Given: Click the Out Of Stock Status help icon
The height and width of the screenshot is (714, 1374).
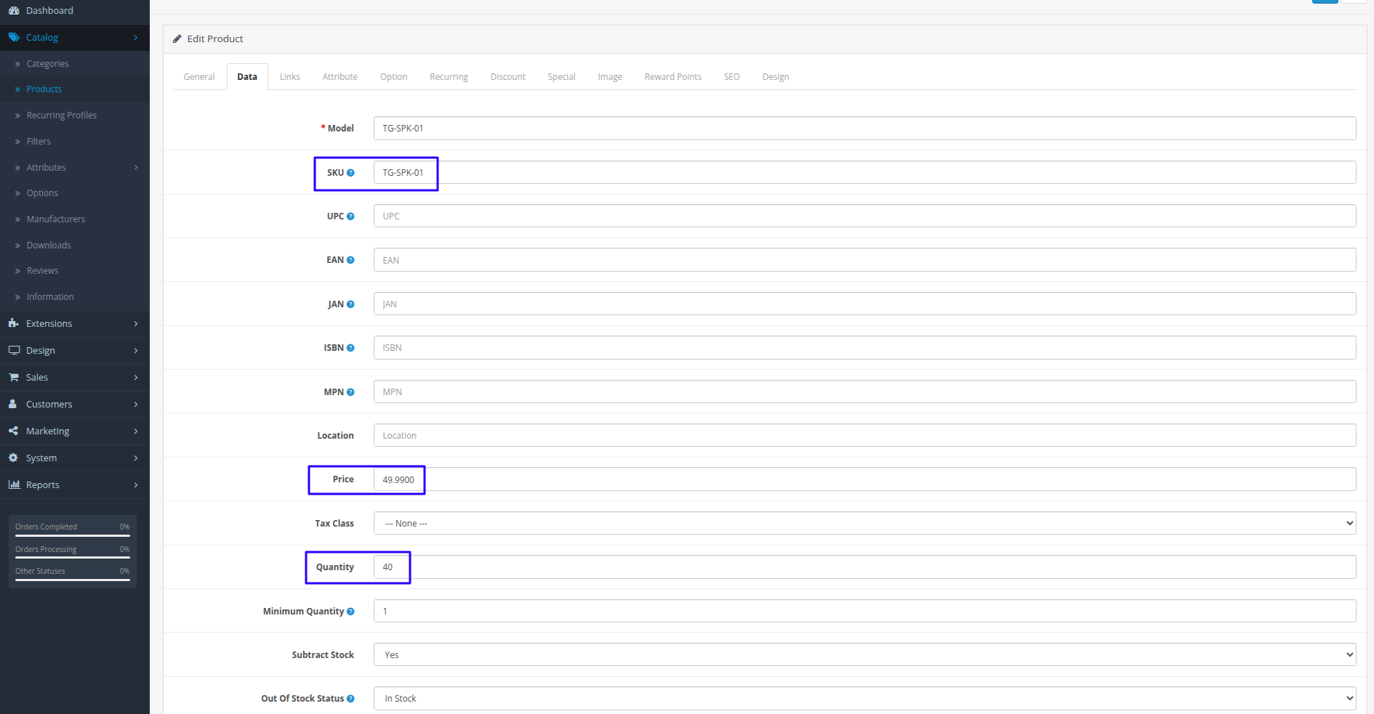Looking at the screenshot, I should [350, 699].
